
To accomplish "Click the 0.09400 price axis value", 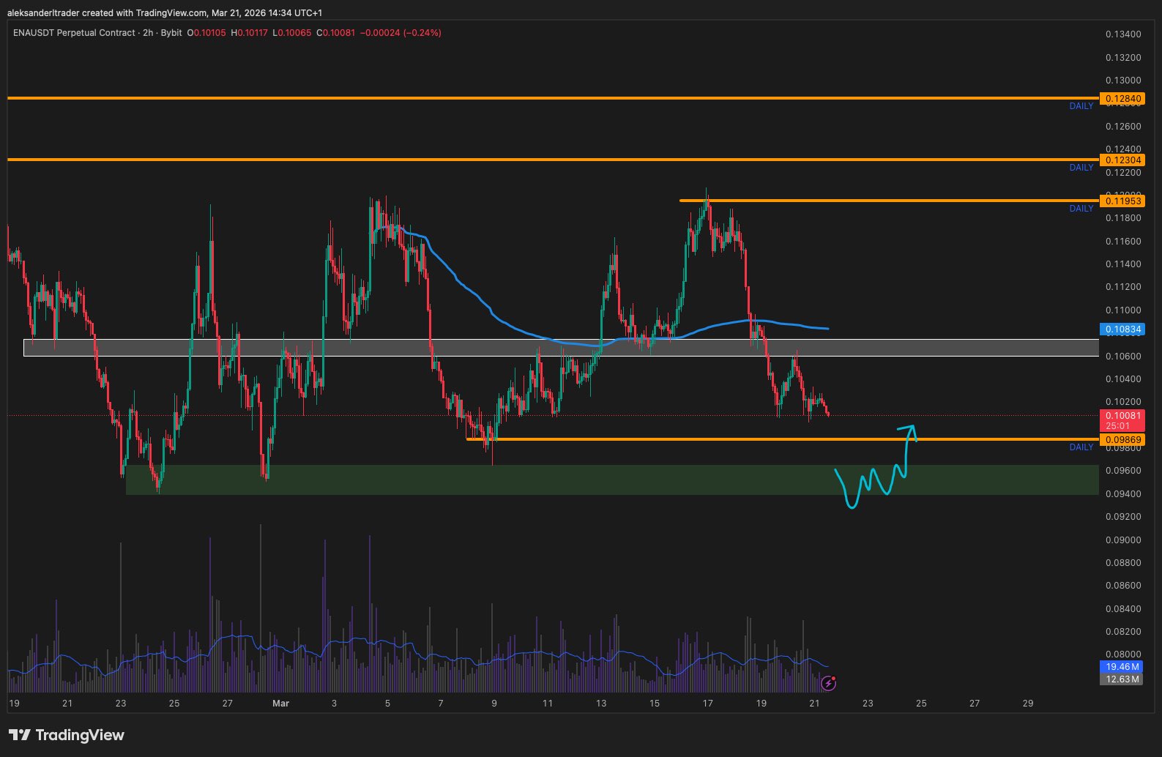I will (1123, 494).
